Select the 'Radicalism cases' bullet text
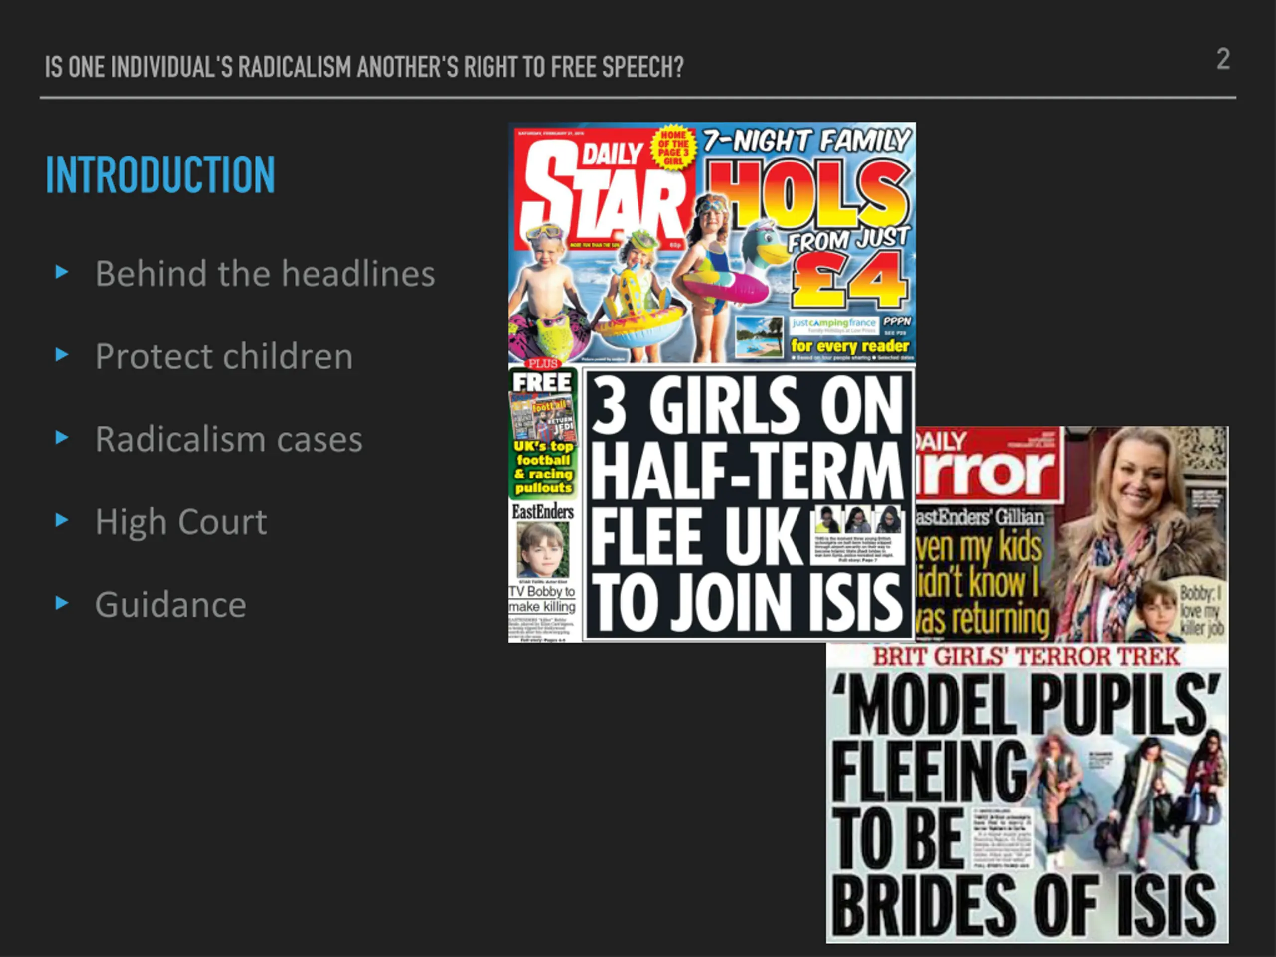The width and height of the screenshot is (1276, 957). (x=229, y=439)
